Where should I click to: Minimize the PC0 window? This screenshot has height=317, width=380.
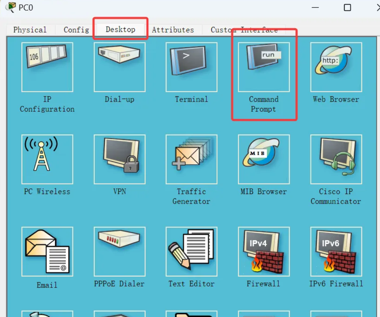click(315, 8)
